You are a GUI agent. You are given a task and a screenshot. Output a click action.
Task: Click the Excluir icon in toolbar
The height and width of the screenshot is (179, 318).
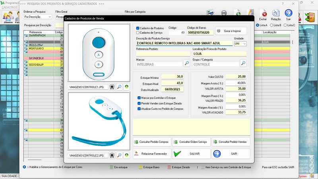tap(263, 14)
